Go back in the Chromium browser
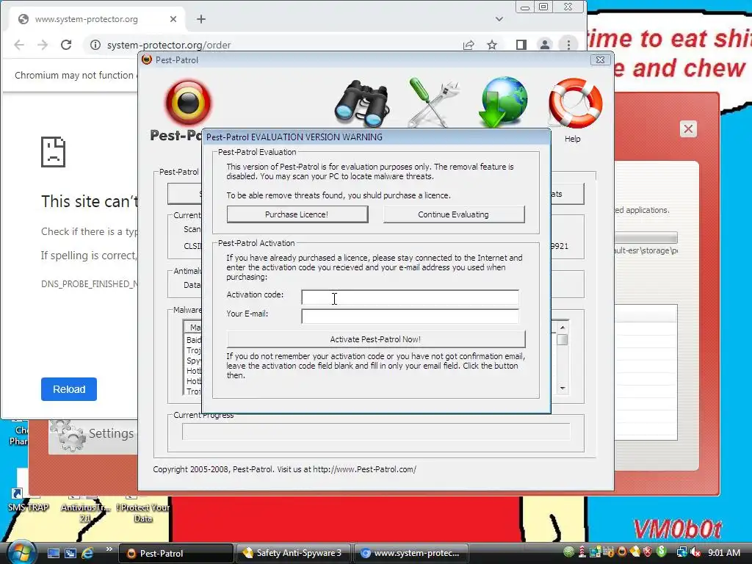Image resolution: width=752 pixels, height=564 pixels. [19, 45]
